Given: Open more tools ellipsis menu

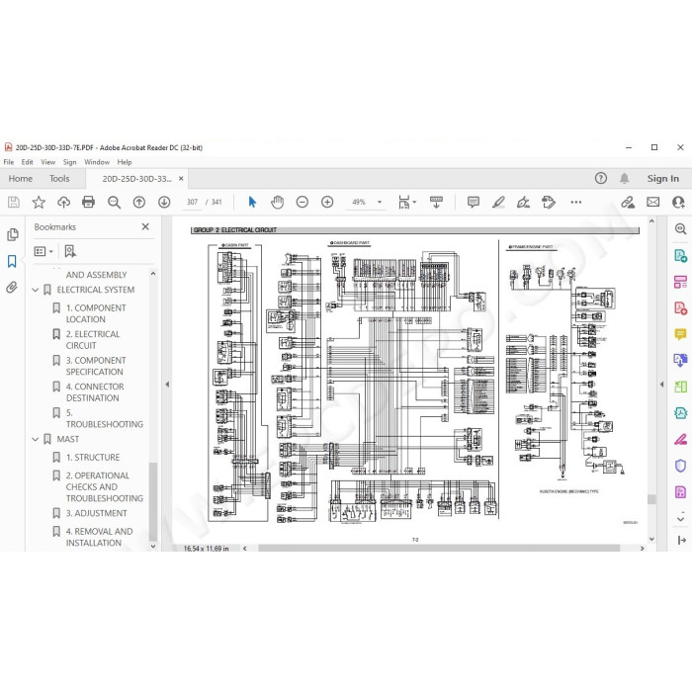Looking at the screenshot, I should (x=576, y=202).
